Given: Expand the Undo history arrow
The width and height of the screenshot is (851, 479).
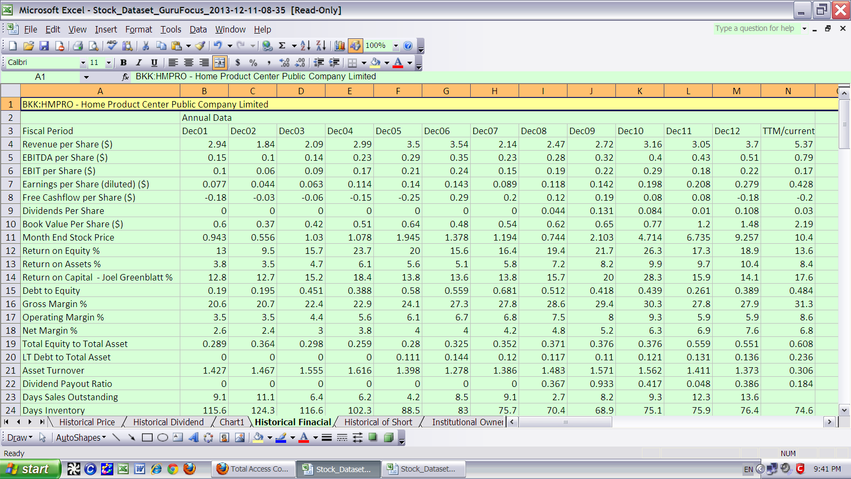Looking at the screenshot, I should (x=230, y=46).
